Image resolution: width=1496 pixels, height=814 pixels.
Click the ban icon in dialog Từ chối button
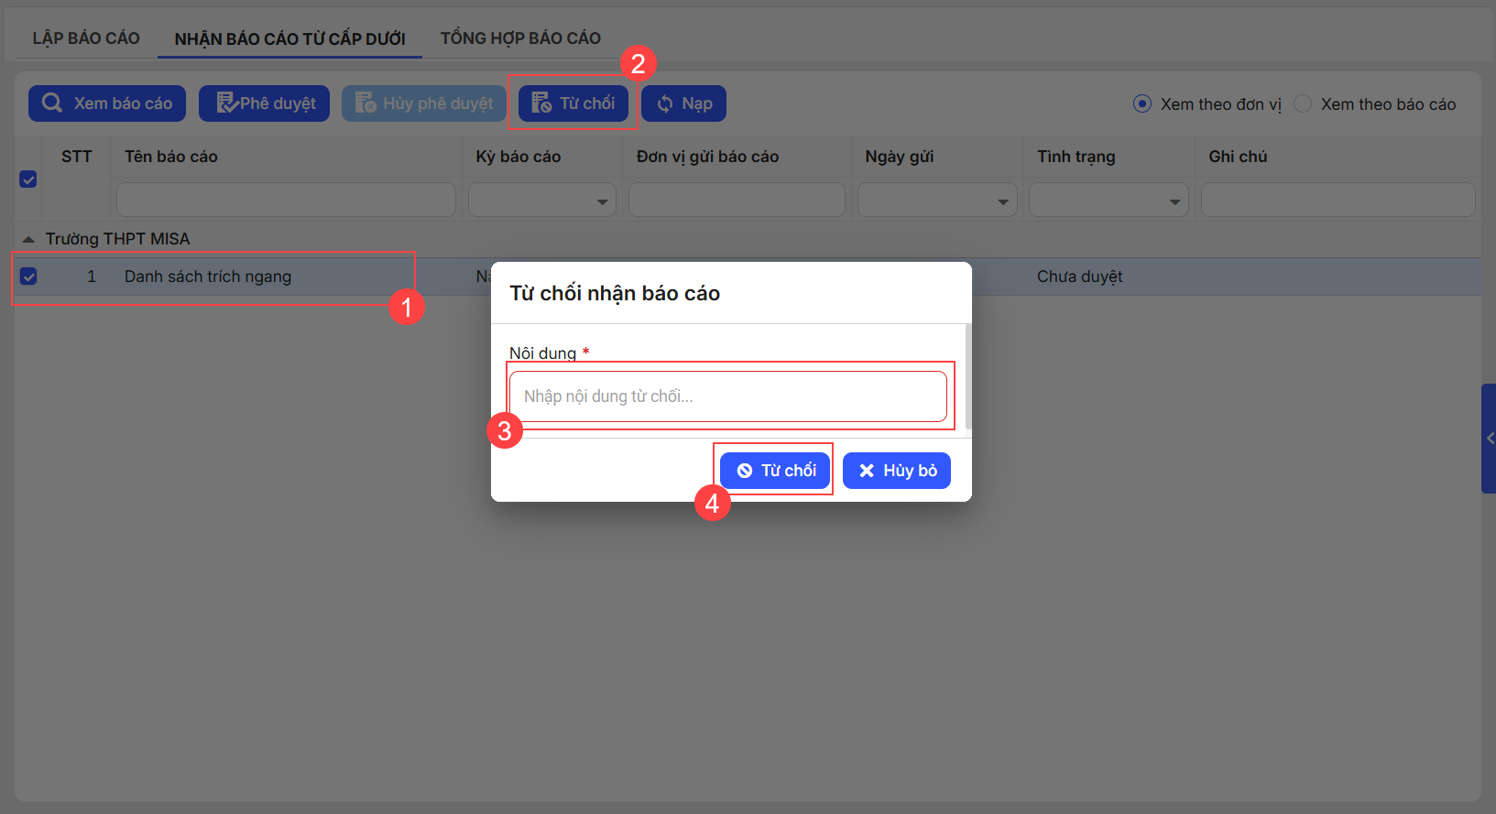tap(745, 471)
